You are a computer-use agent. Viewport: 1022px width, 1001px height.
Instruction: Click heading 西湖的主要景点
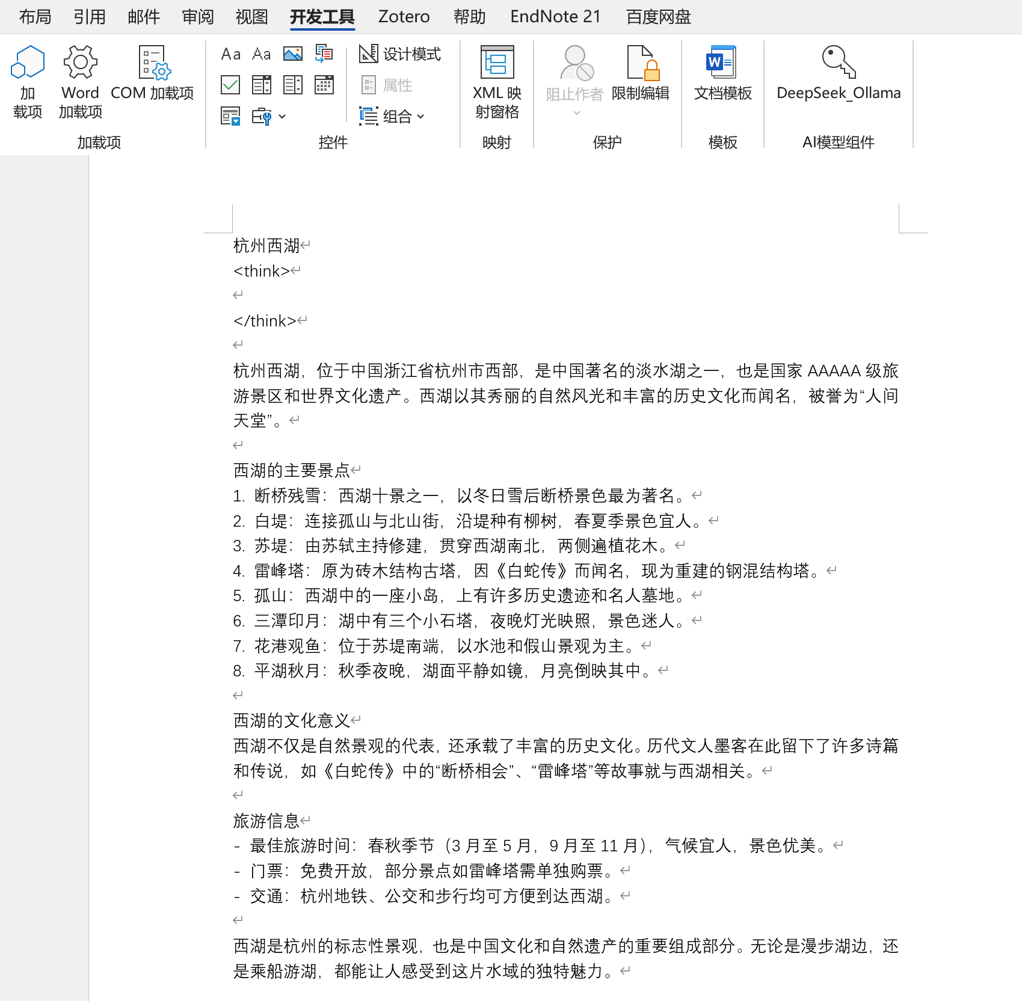click(x=292, y=470)
